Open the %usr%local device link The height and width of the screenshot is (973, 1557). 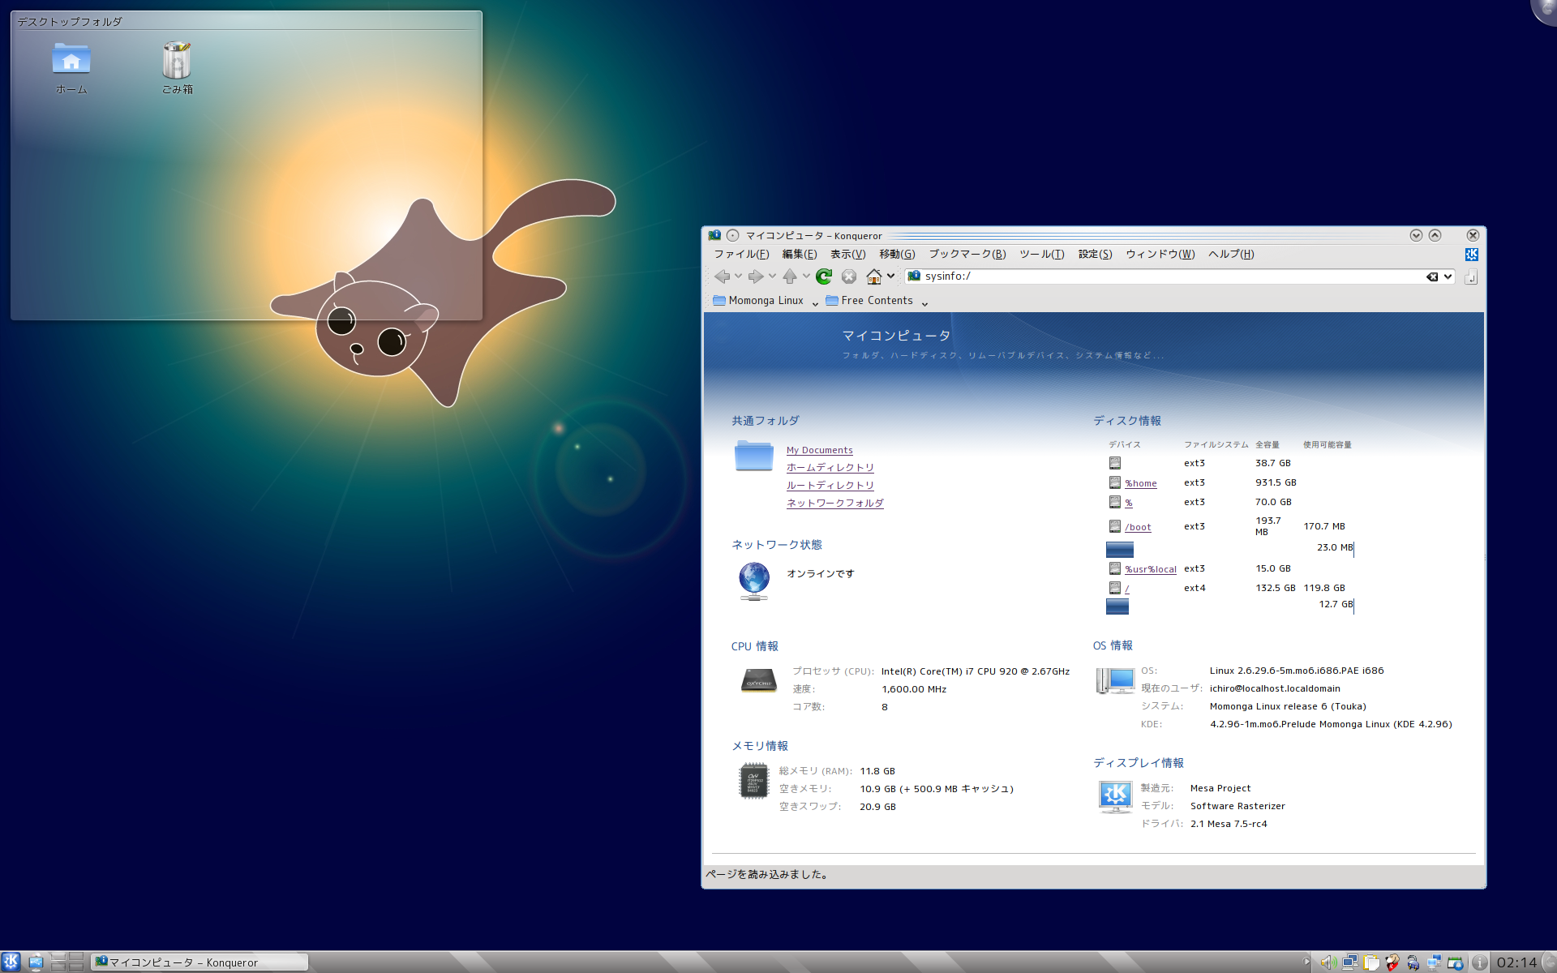point(1150,569)
